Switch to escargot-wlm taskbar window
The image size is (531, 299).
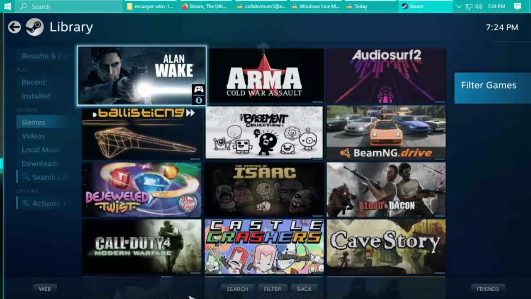(151, 6)
